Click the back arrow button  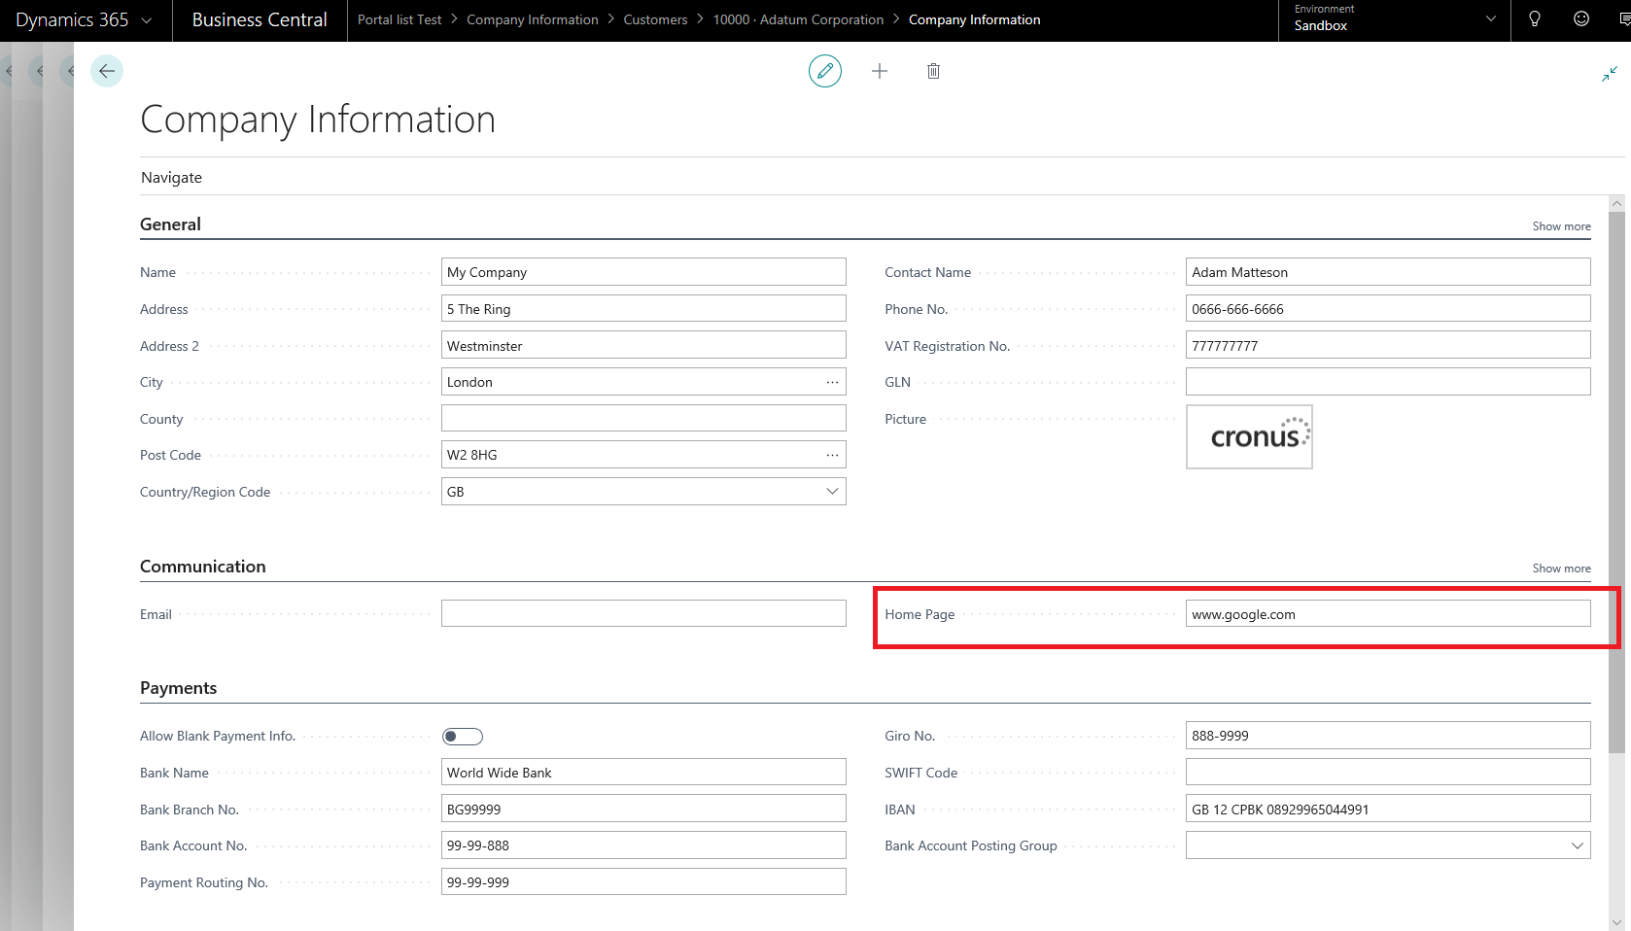(107, 71)
